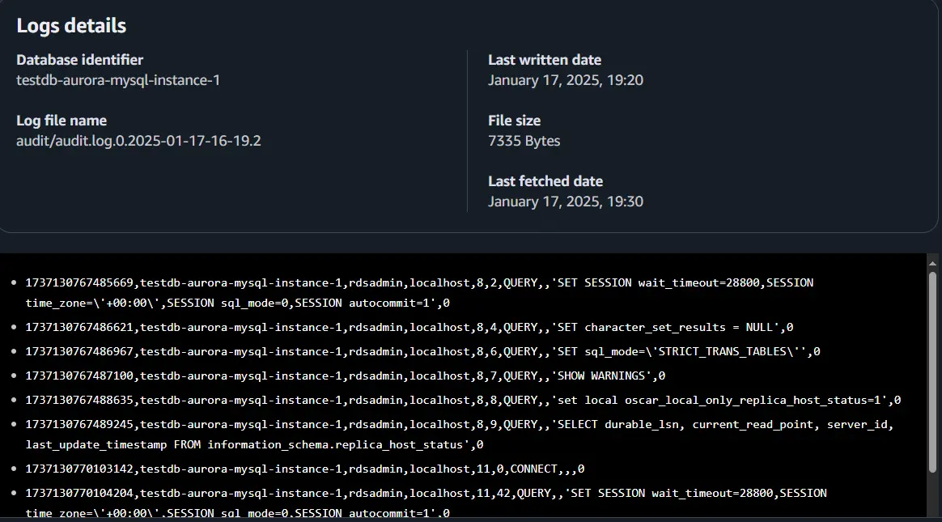Click the Log file name label

(62, 121)
